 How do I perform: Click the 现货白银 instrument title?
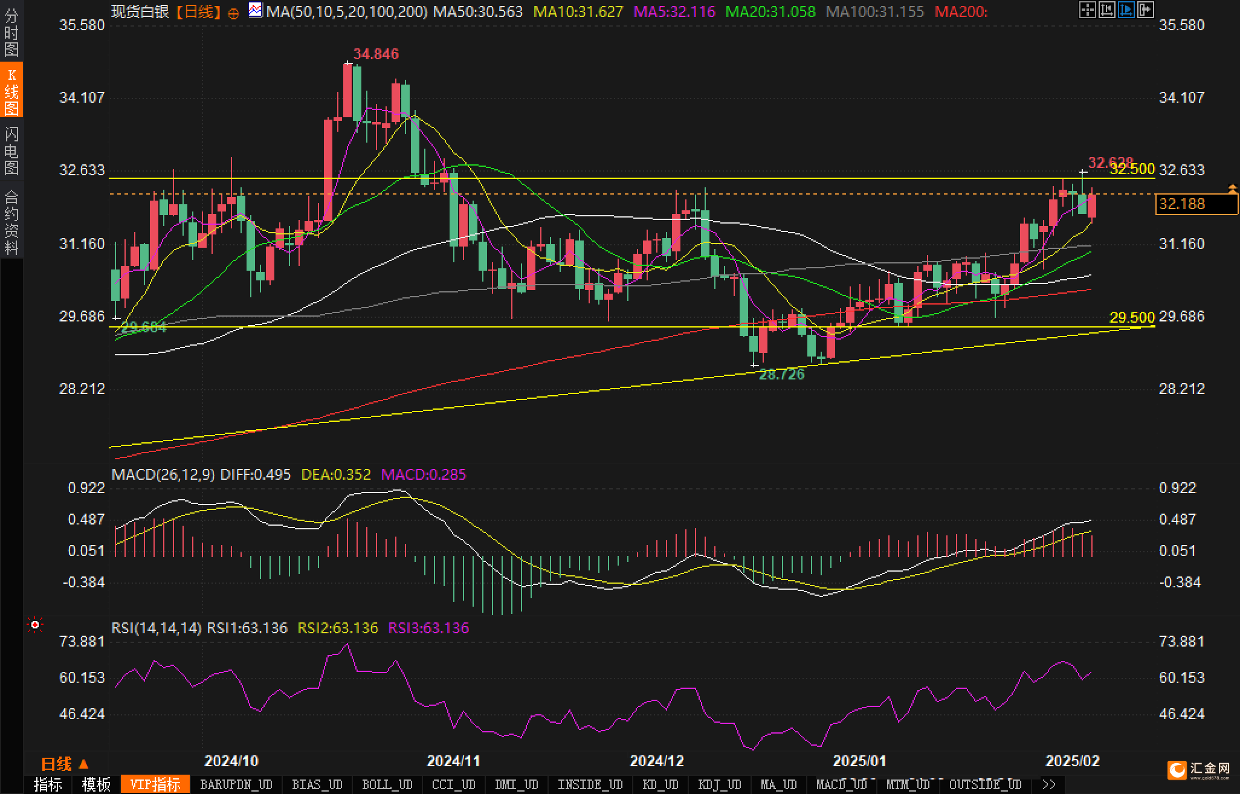[x=140, y=11]
